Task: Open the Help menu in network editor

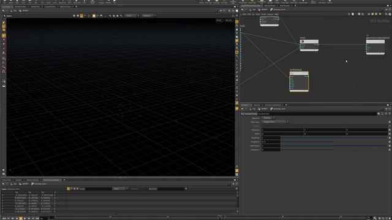Action: [276, 14]
